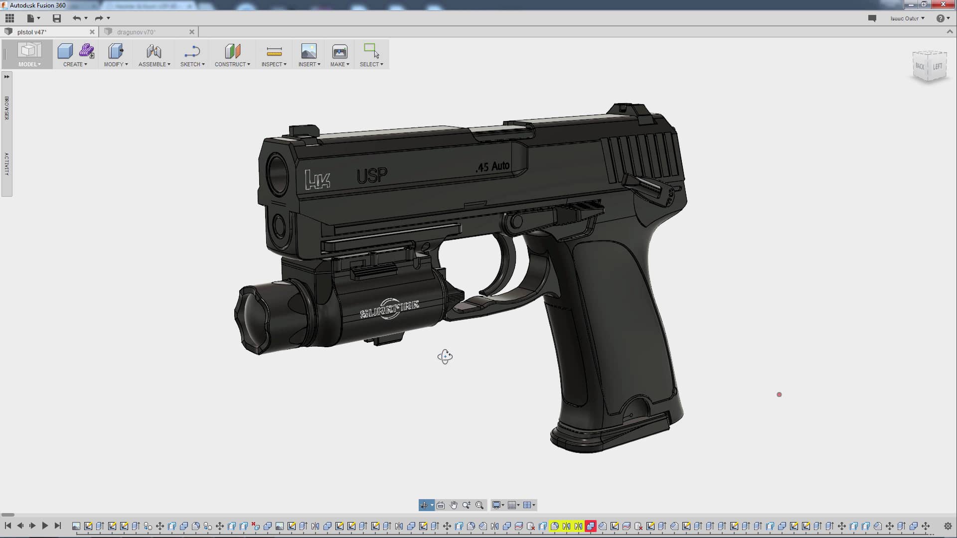Click Fit to frame the model
The height and width of the screenshot is (538, 957).
(479, 505)
